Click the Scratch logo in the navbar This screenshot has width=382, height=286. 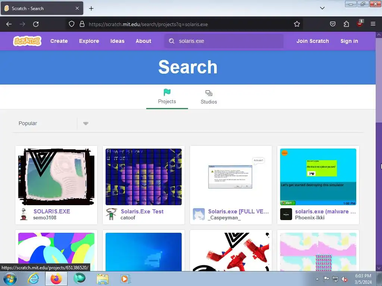[x=27, y=41]
